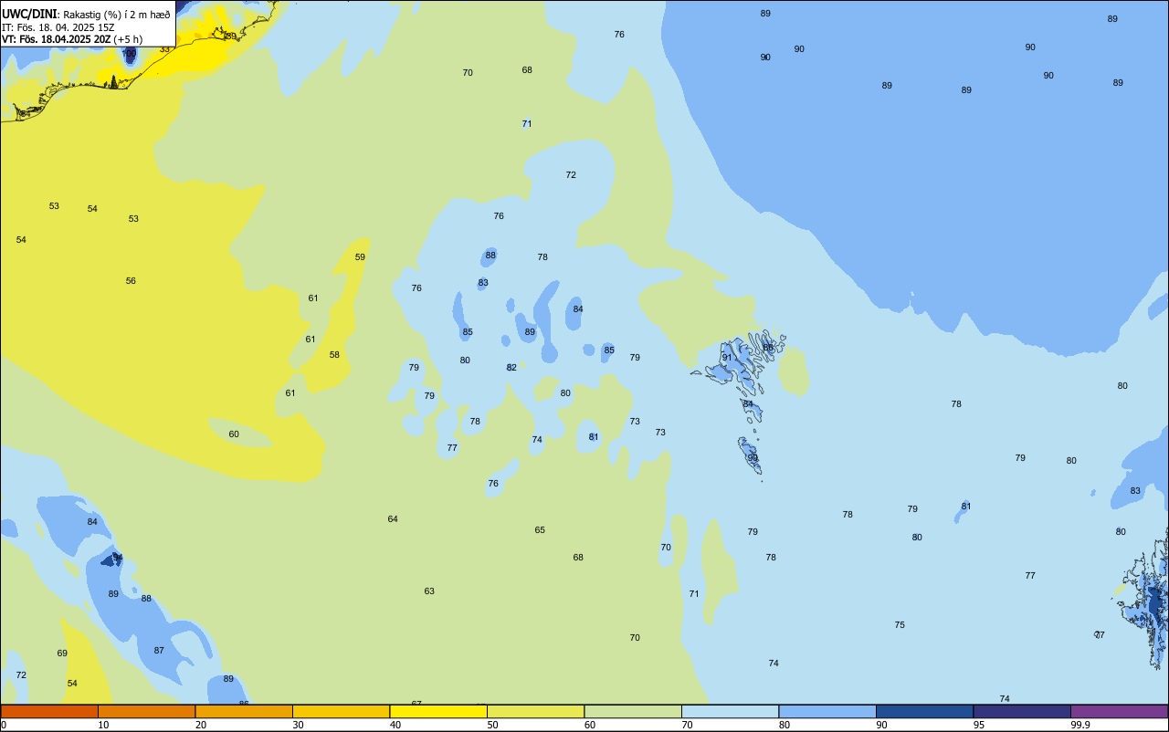Click the '63' humidity value on the map

coord(429,591)
